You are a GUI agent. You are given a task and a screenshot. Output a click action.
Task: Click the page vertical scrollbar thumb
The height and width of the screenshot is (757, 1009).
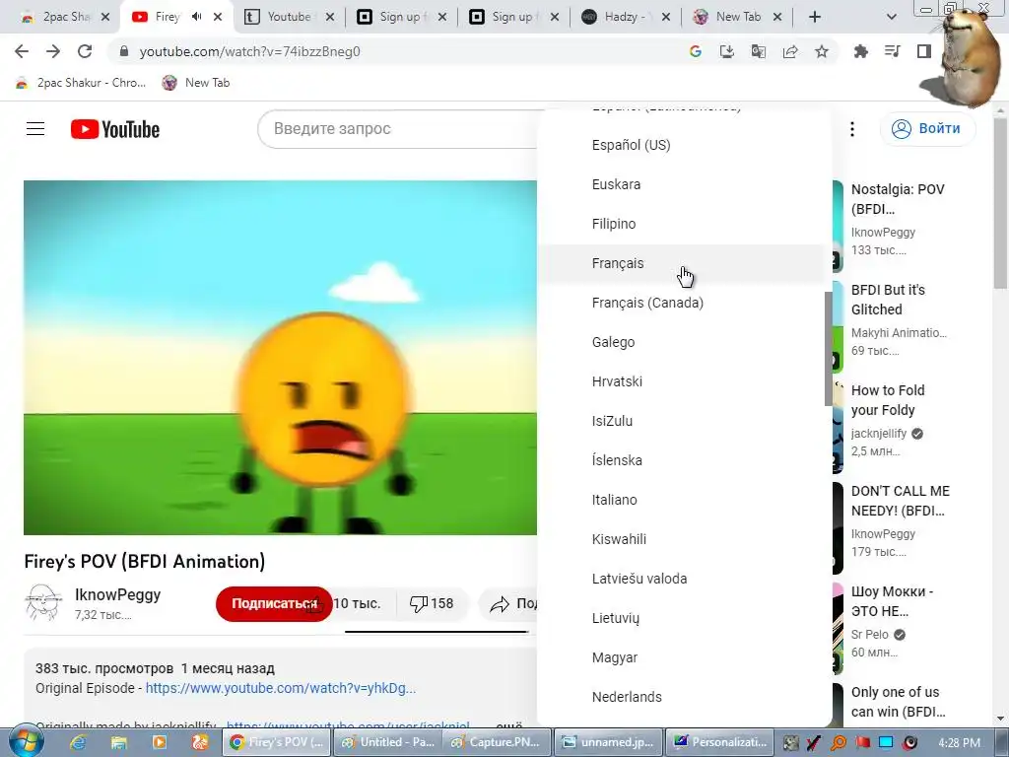click(x=1000, y=203)
